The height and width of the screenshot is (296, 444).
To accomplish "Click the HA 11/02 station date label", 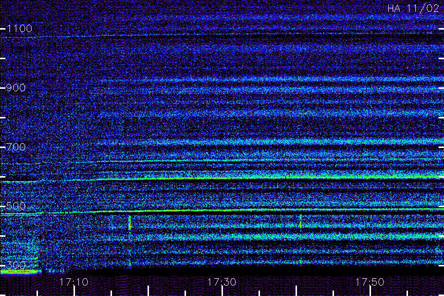I will click(413, 8).
